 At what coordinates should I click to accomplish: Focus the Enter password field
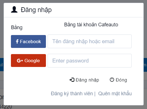[x=90, y=61]
